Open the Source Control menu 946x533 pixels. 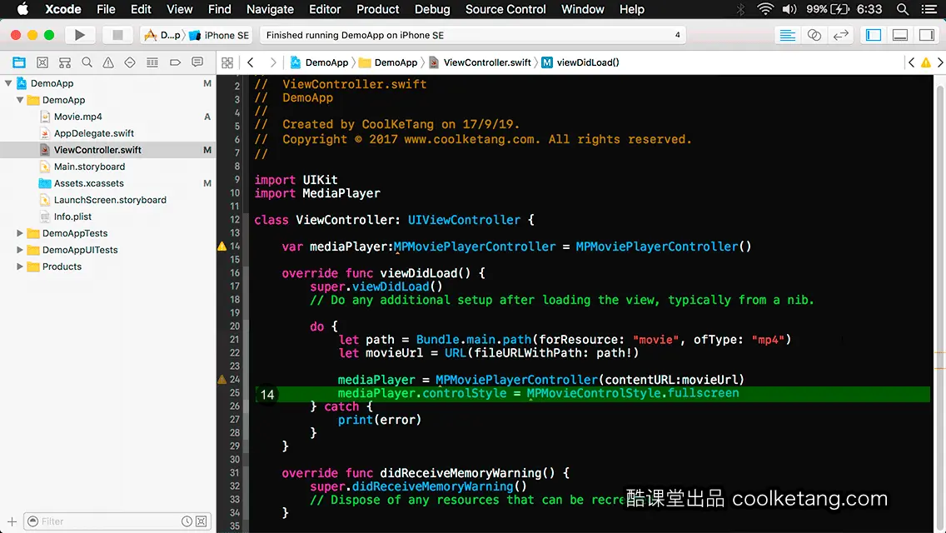pos(505,9)
